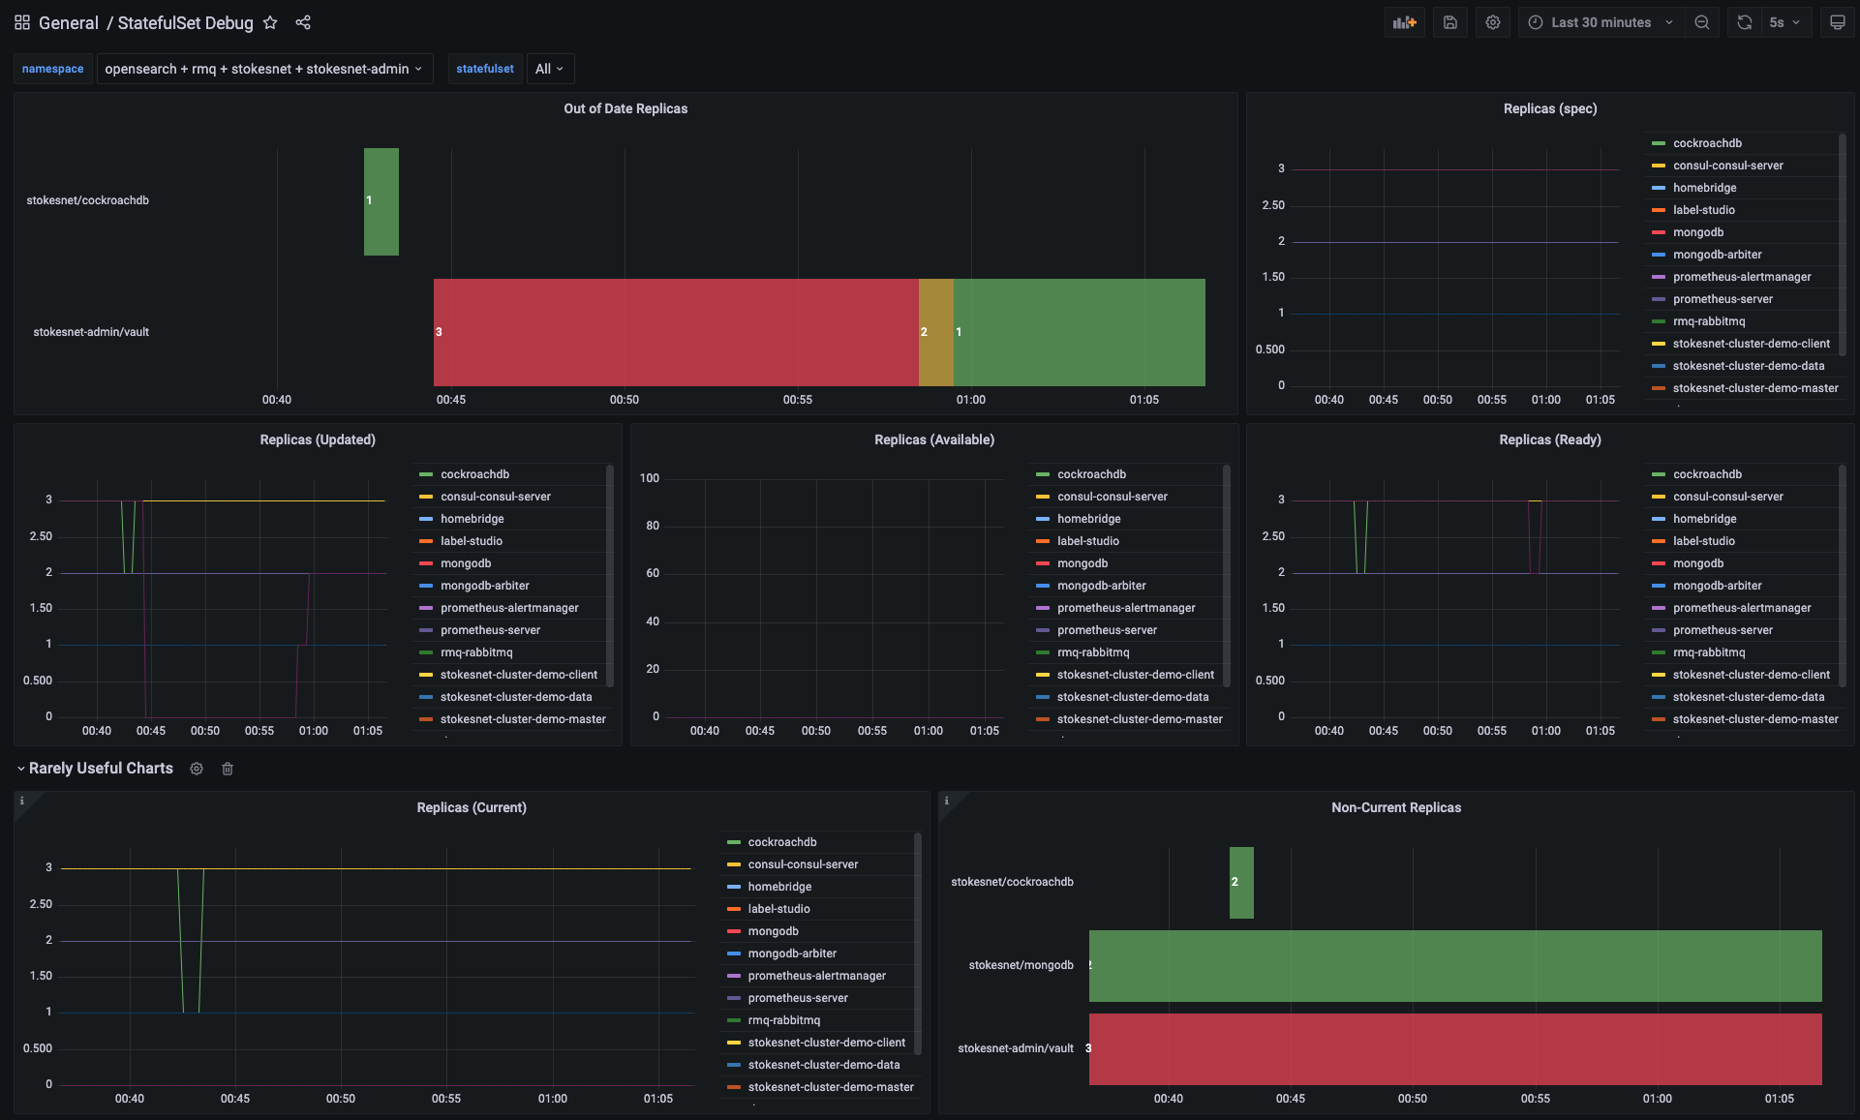The height and width of the screenshot is (1120, 1860).
Task: Click the Replicas (Current) legend scrollbar
Action: coord(917,944)
